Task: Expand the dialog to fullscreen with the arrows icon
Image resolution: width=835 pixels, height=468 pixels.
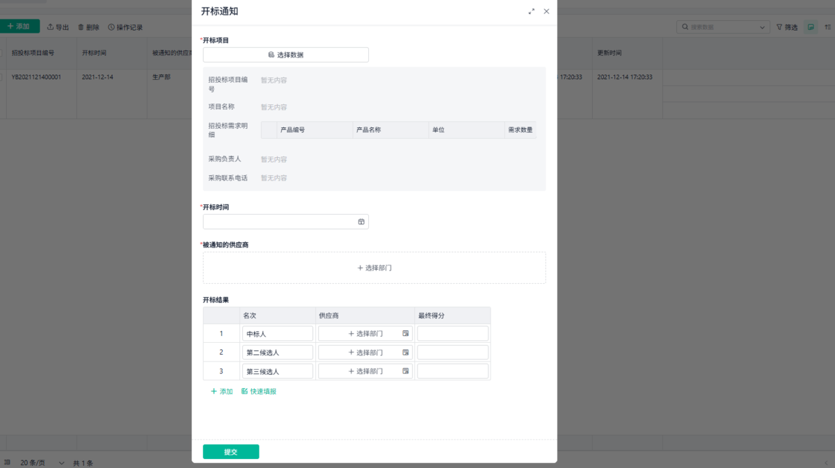Action: 532,12
